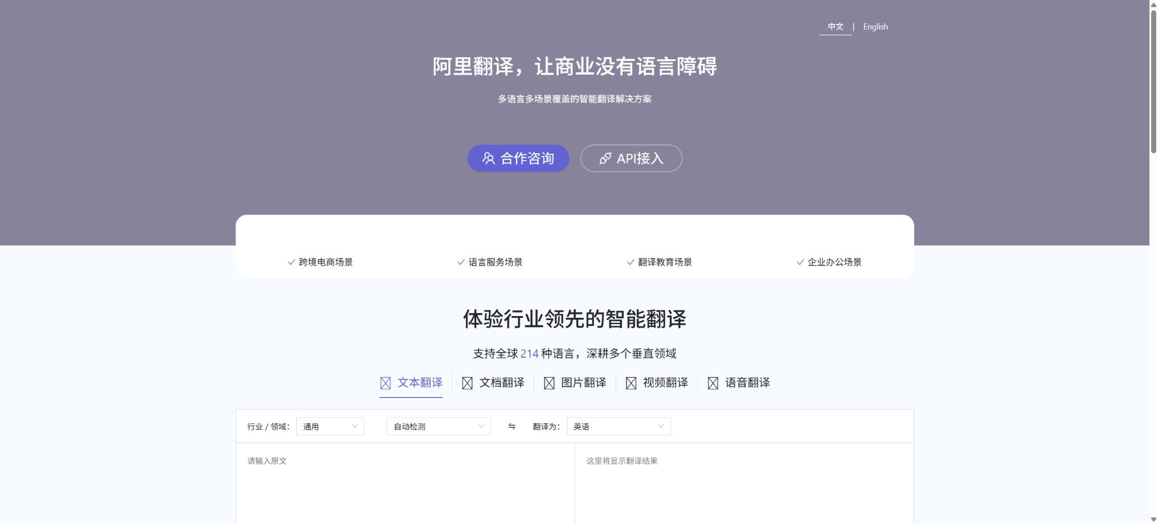This screenshot has width=1158, height=524.
Task: Click checkmark icon next to 翻译教育场景
Action: click(x=631, y=262)
